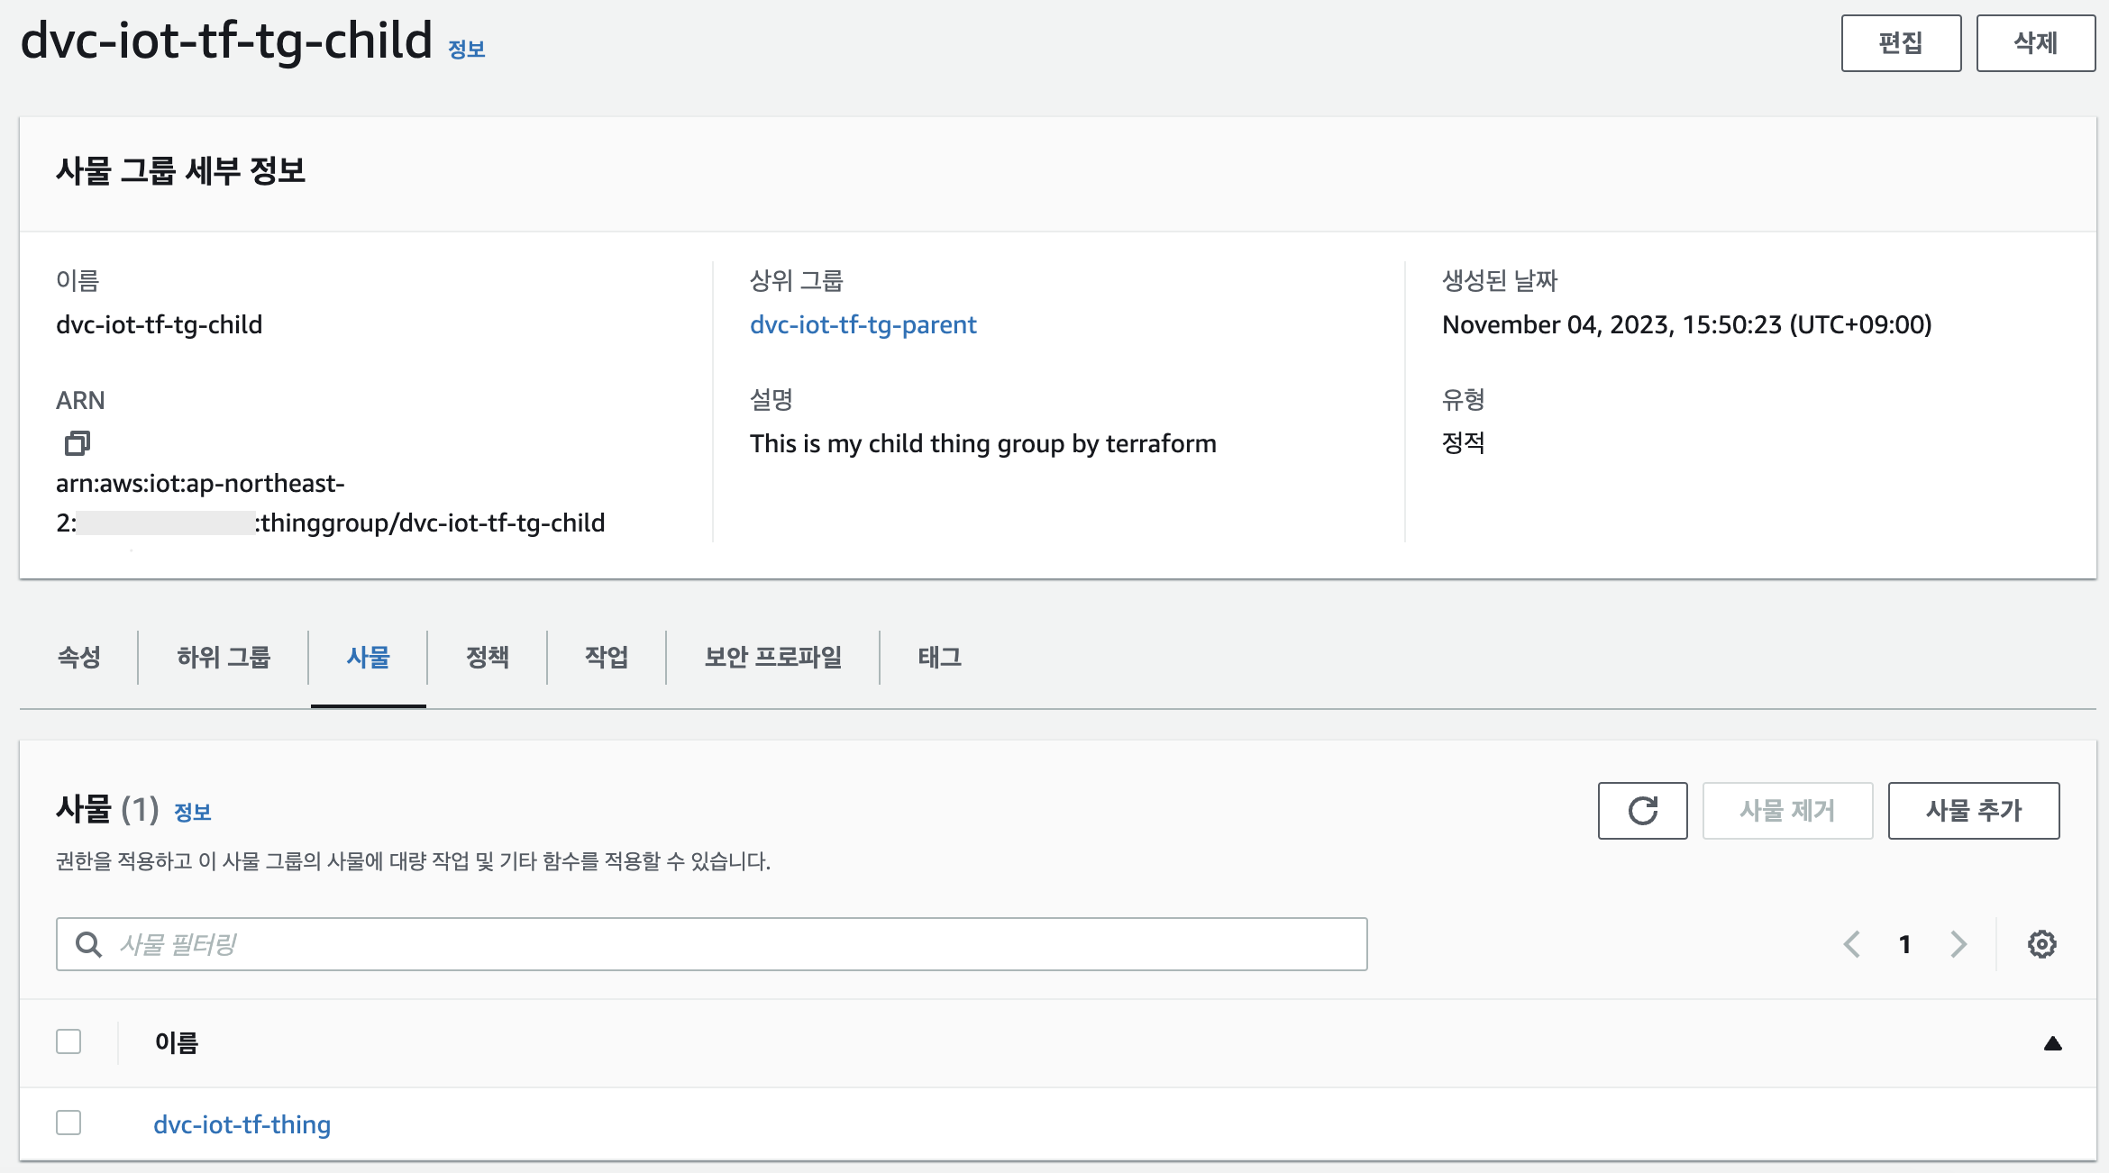Image resolution: width=2109 pixels, height=1173 pixels.
Task: Click the 삭제 button
Action: pyautogui.click(x=2035, y=43)
